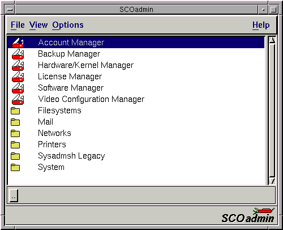
Task: Select the System folder label
Action: (x=51, y=167)
